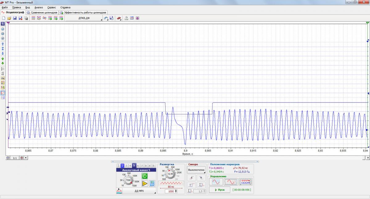Click top blue double-arrow icon in sidebar
This screenshot has width=370, height=199.
click(3, 44)
